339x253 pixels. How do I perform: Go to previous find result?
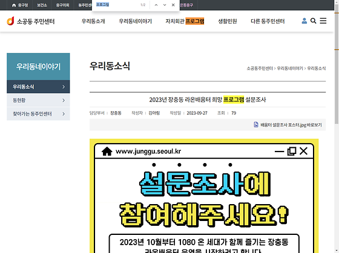click(x=156, y=5)
